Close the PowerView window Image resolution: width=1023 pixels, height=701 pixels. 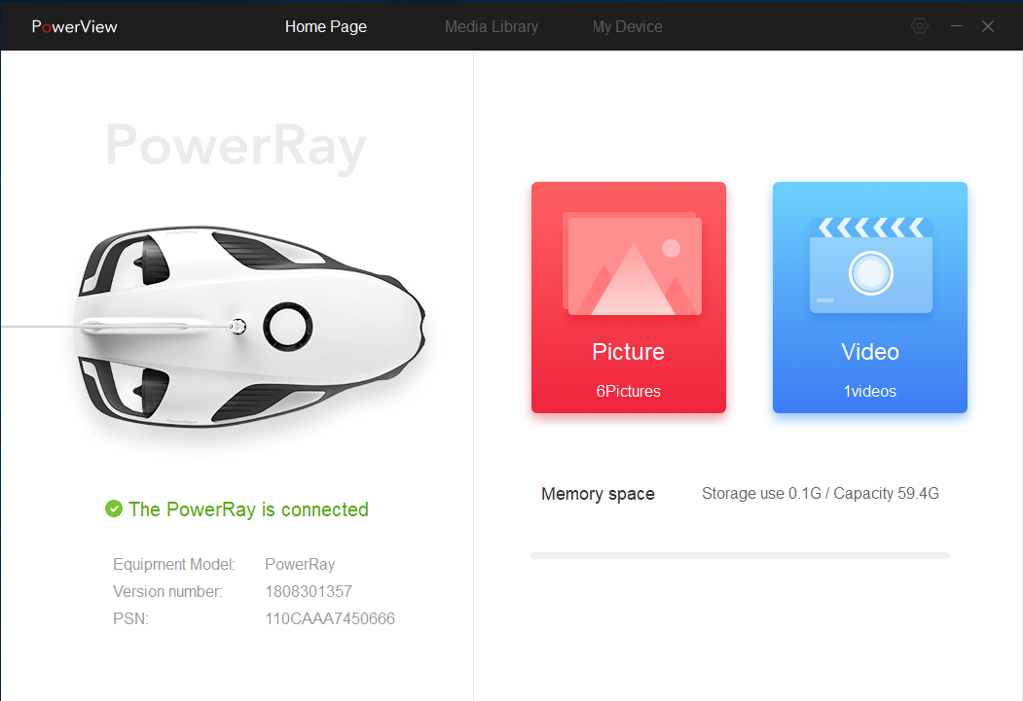988,26
